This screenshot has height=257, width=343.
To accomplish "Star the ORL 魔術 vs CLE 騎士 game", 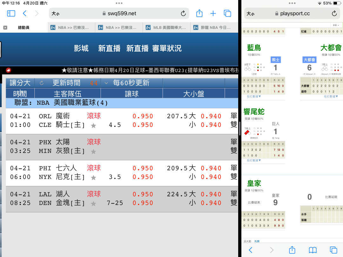I will 93,126.
